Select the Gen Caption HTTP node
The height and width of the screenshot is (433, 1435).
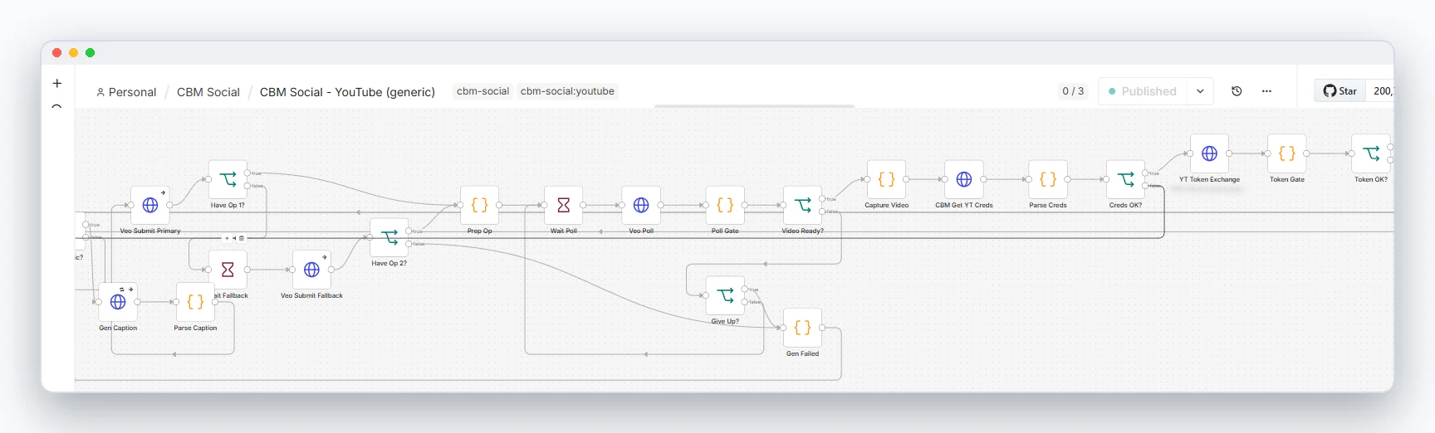coord(118,302)
